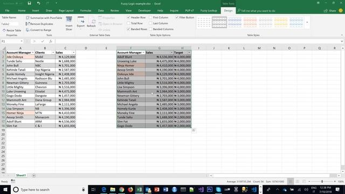Pick the orange table style swatch

pos(250,22)
